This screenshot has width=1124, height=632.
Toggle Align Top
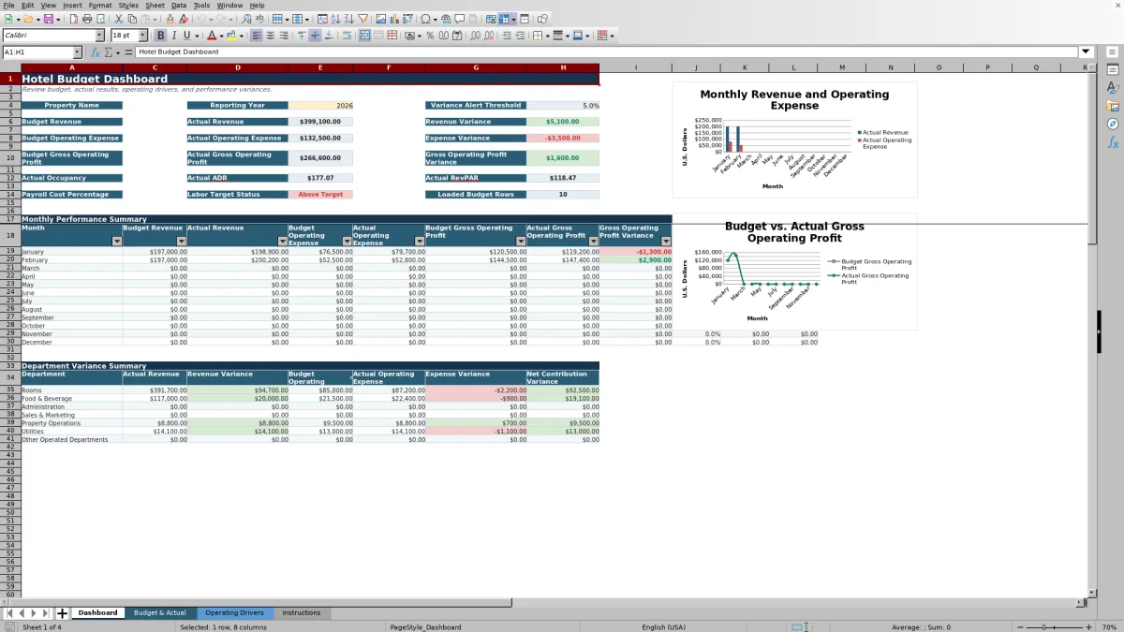point(302,36)
